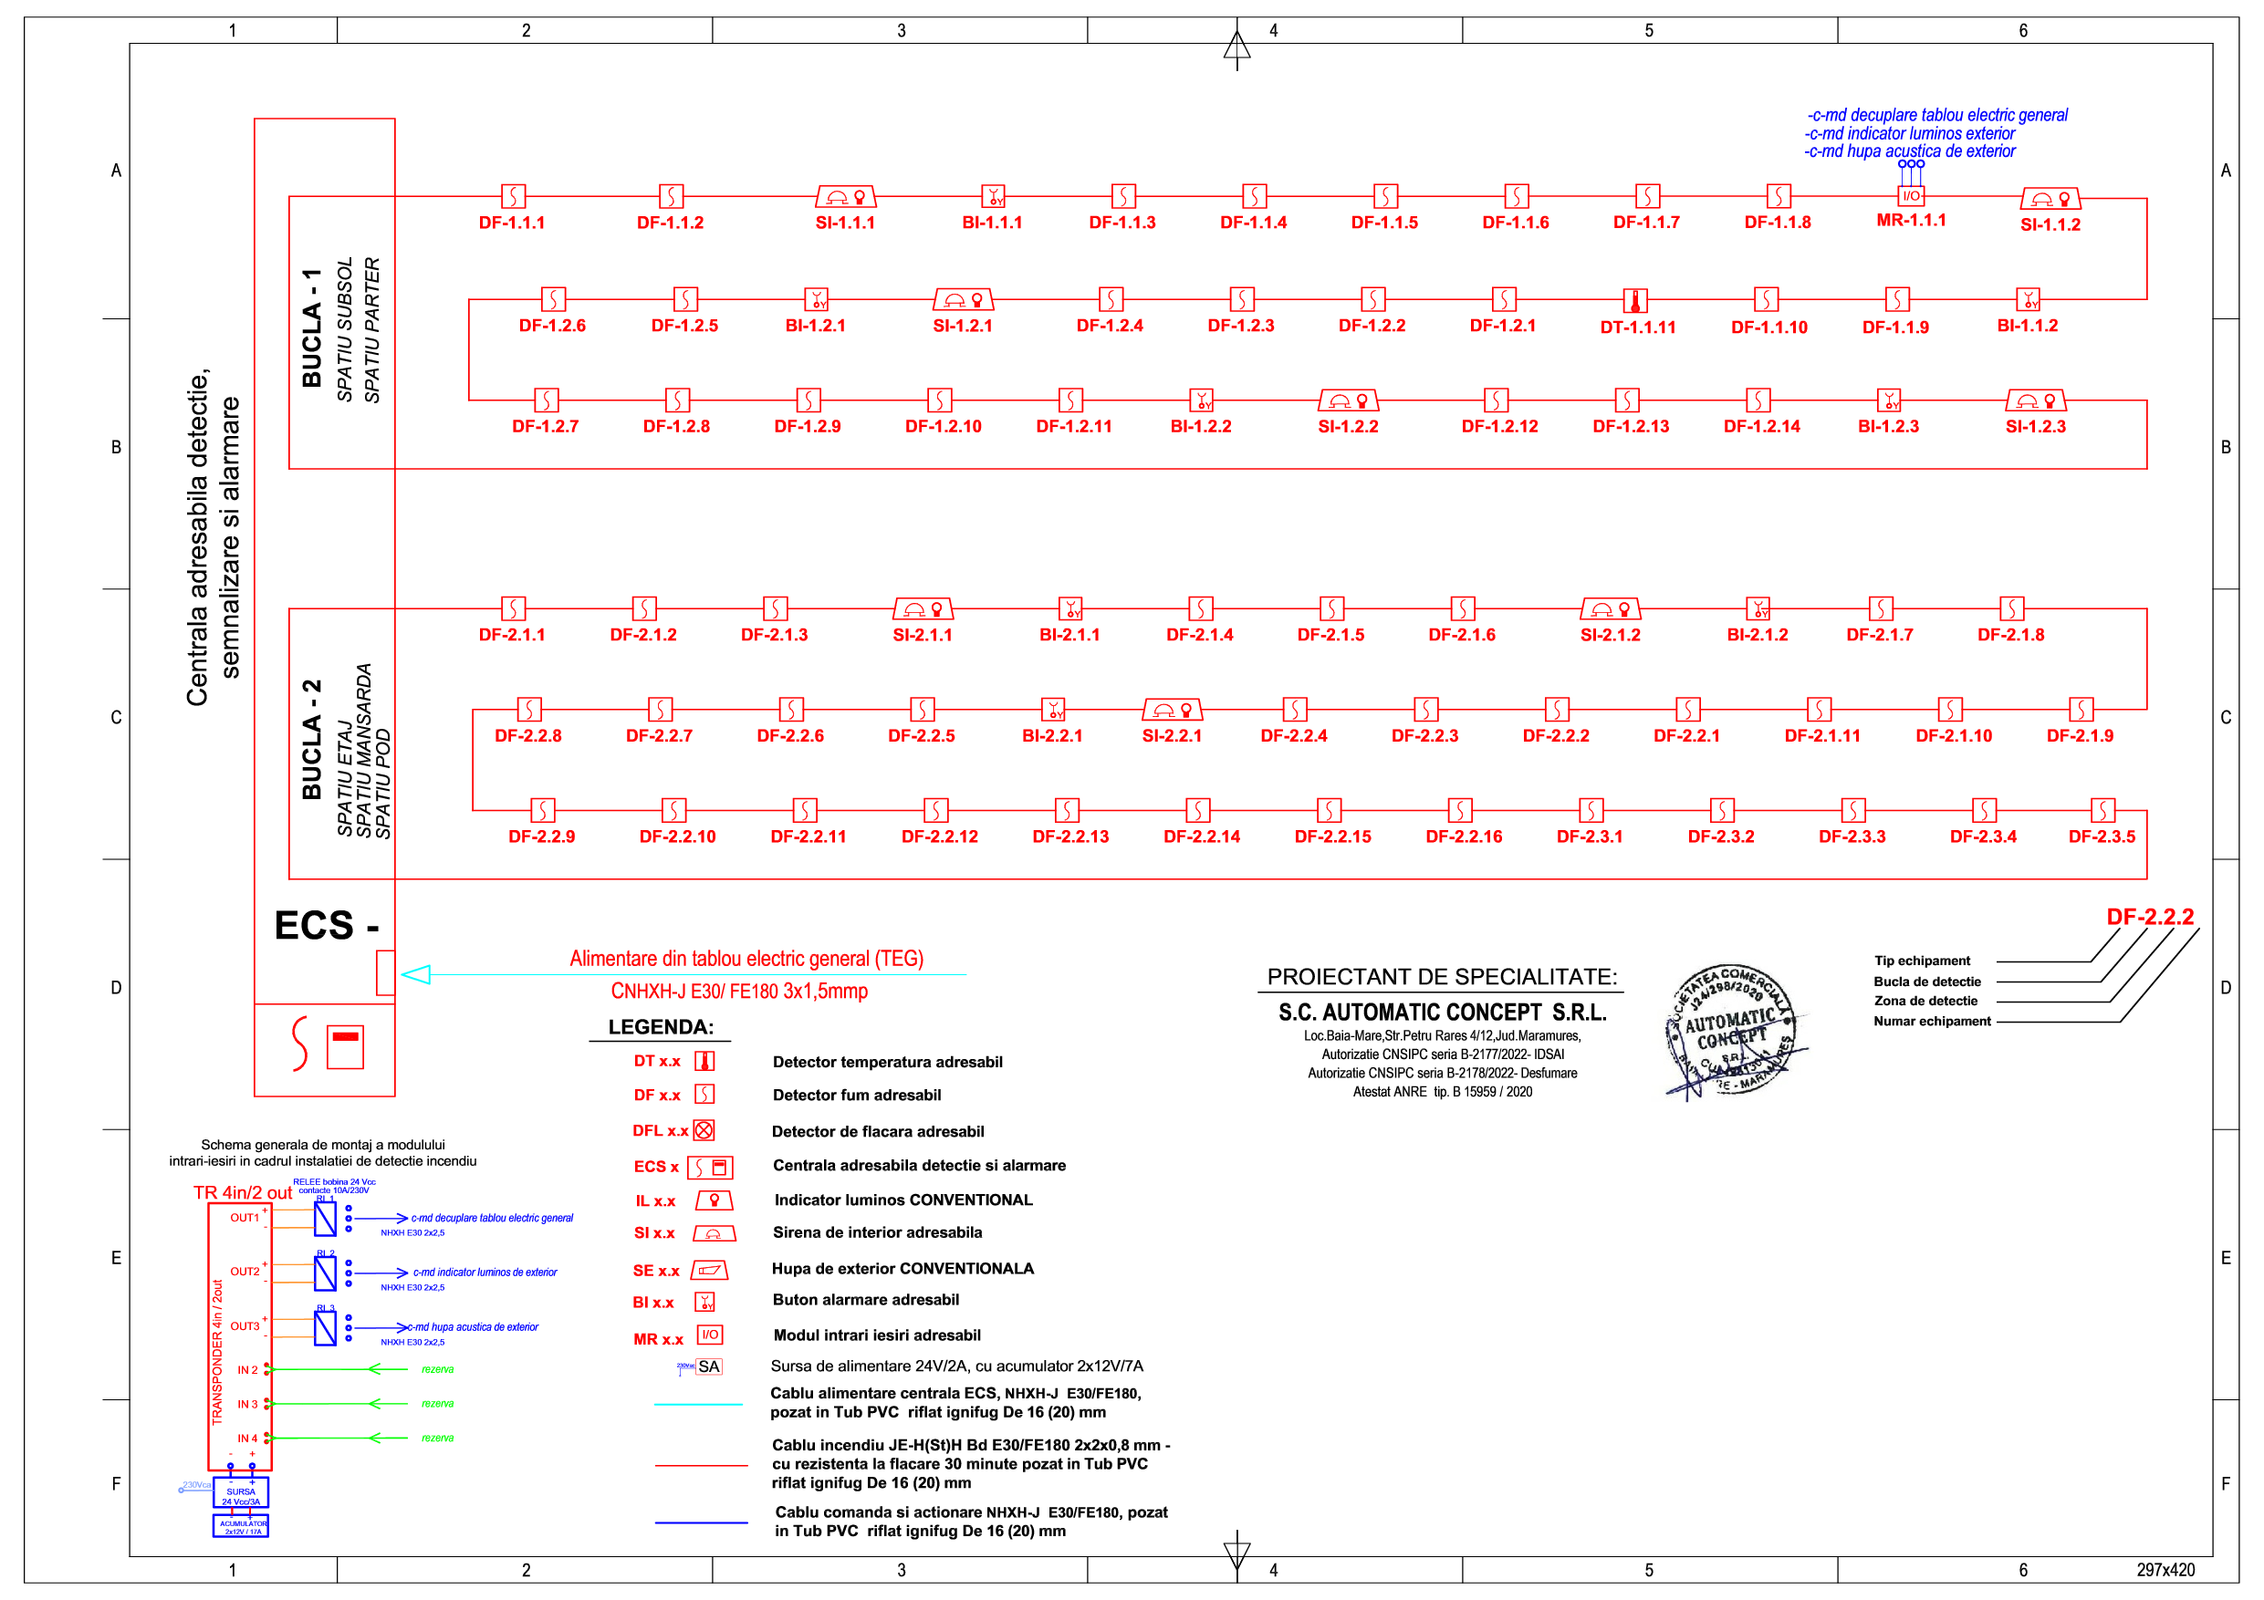Click the ACUMULATOR 2x12V block
This screenshot has width=2264, height=1600.
241,1526
